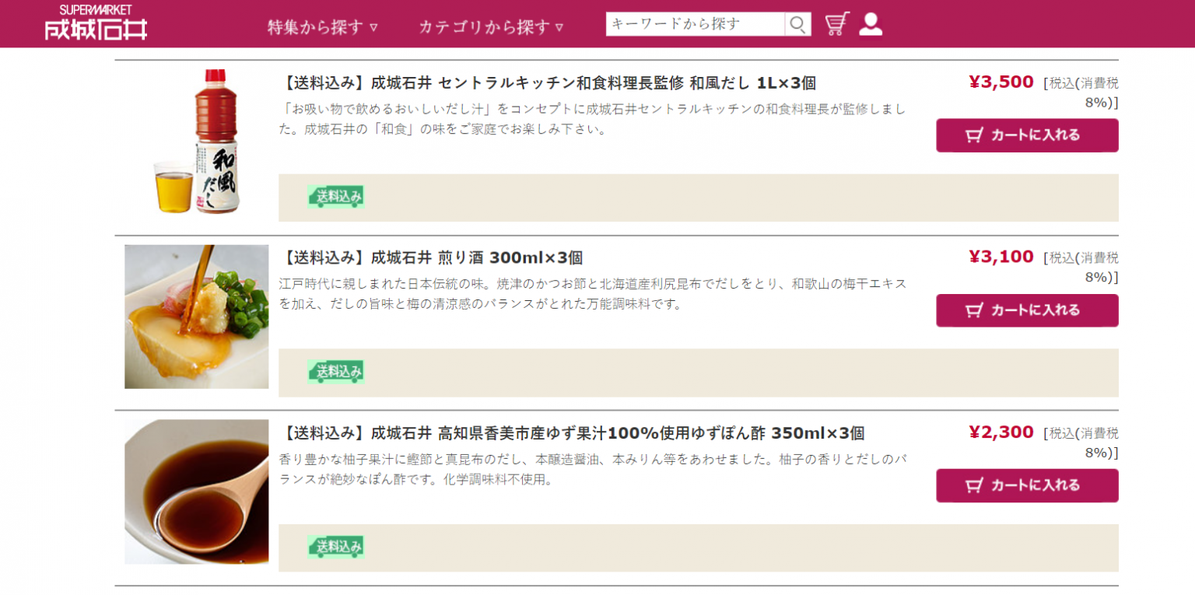1195x595 pixels.
Task: Click the description starting 江戸時代に親しまれた
Action: pos(593,294)
